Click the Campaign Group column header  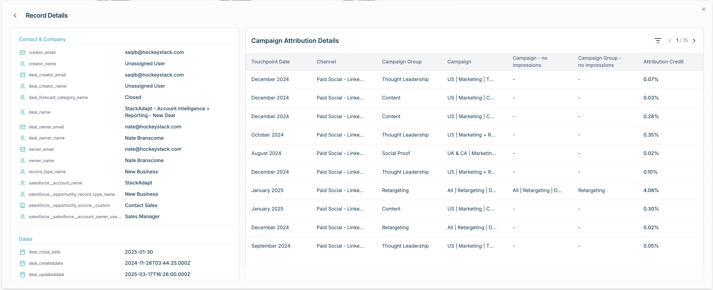coord(401,62)
